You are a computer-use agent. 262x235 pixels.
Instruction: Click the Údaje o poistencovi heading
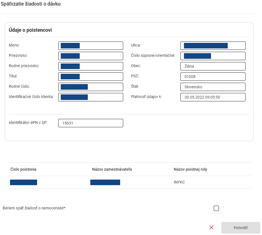point(30,30)
